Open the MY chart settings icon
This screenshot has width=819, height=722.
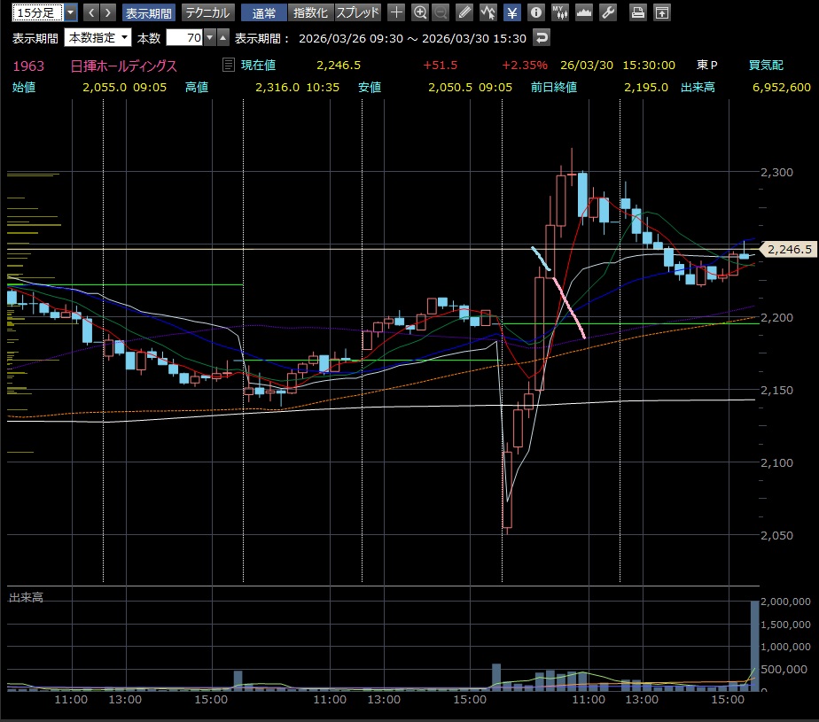coord(559,12)
